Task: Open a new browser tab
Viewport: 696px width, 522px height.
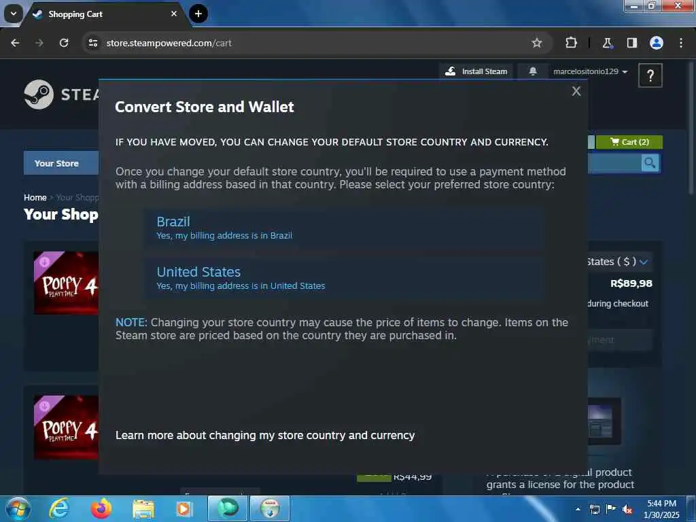Action: 198,14
